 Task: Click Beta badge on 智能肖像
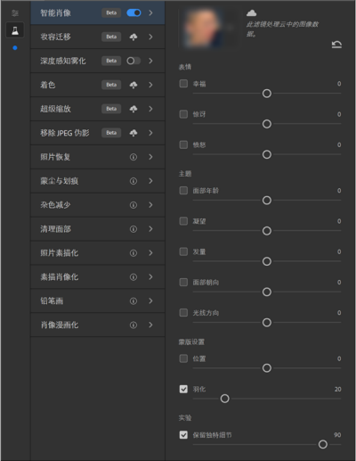click(111, 12)
